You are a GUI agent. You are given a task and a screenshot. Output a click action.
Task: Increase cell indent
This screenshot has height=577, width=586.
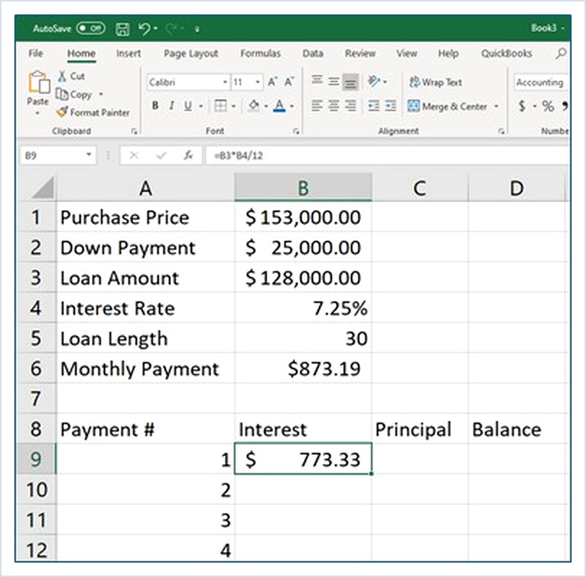pos(390,106)
